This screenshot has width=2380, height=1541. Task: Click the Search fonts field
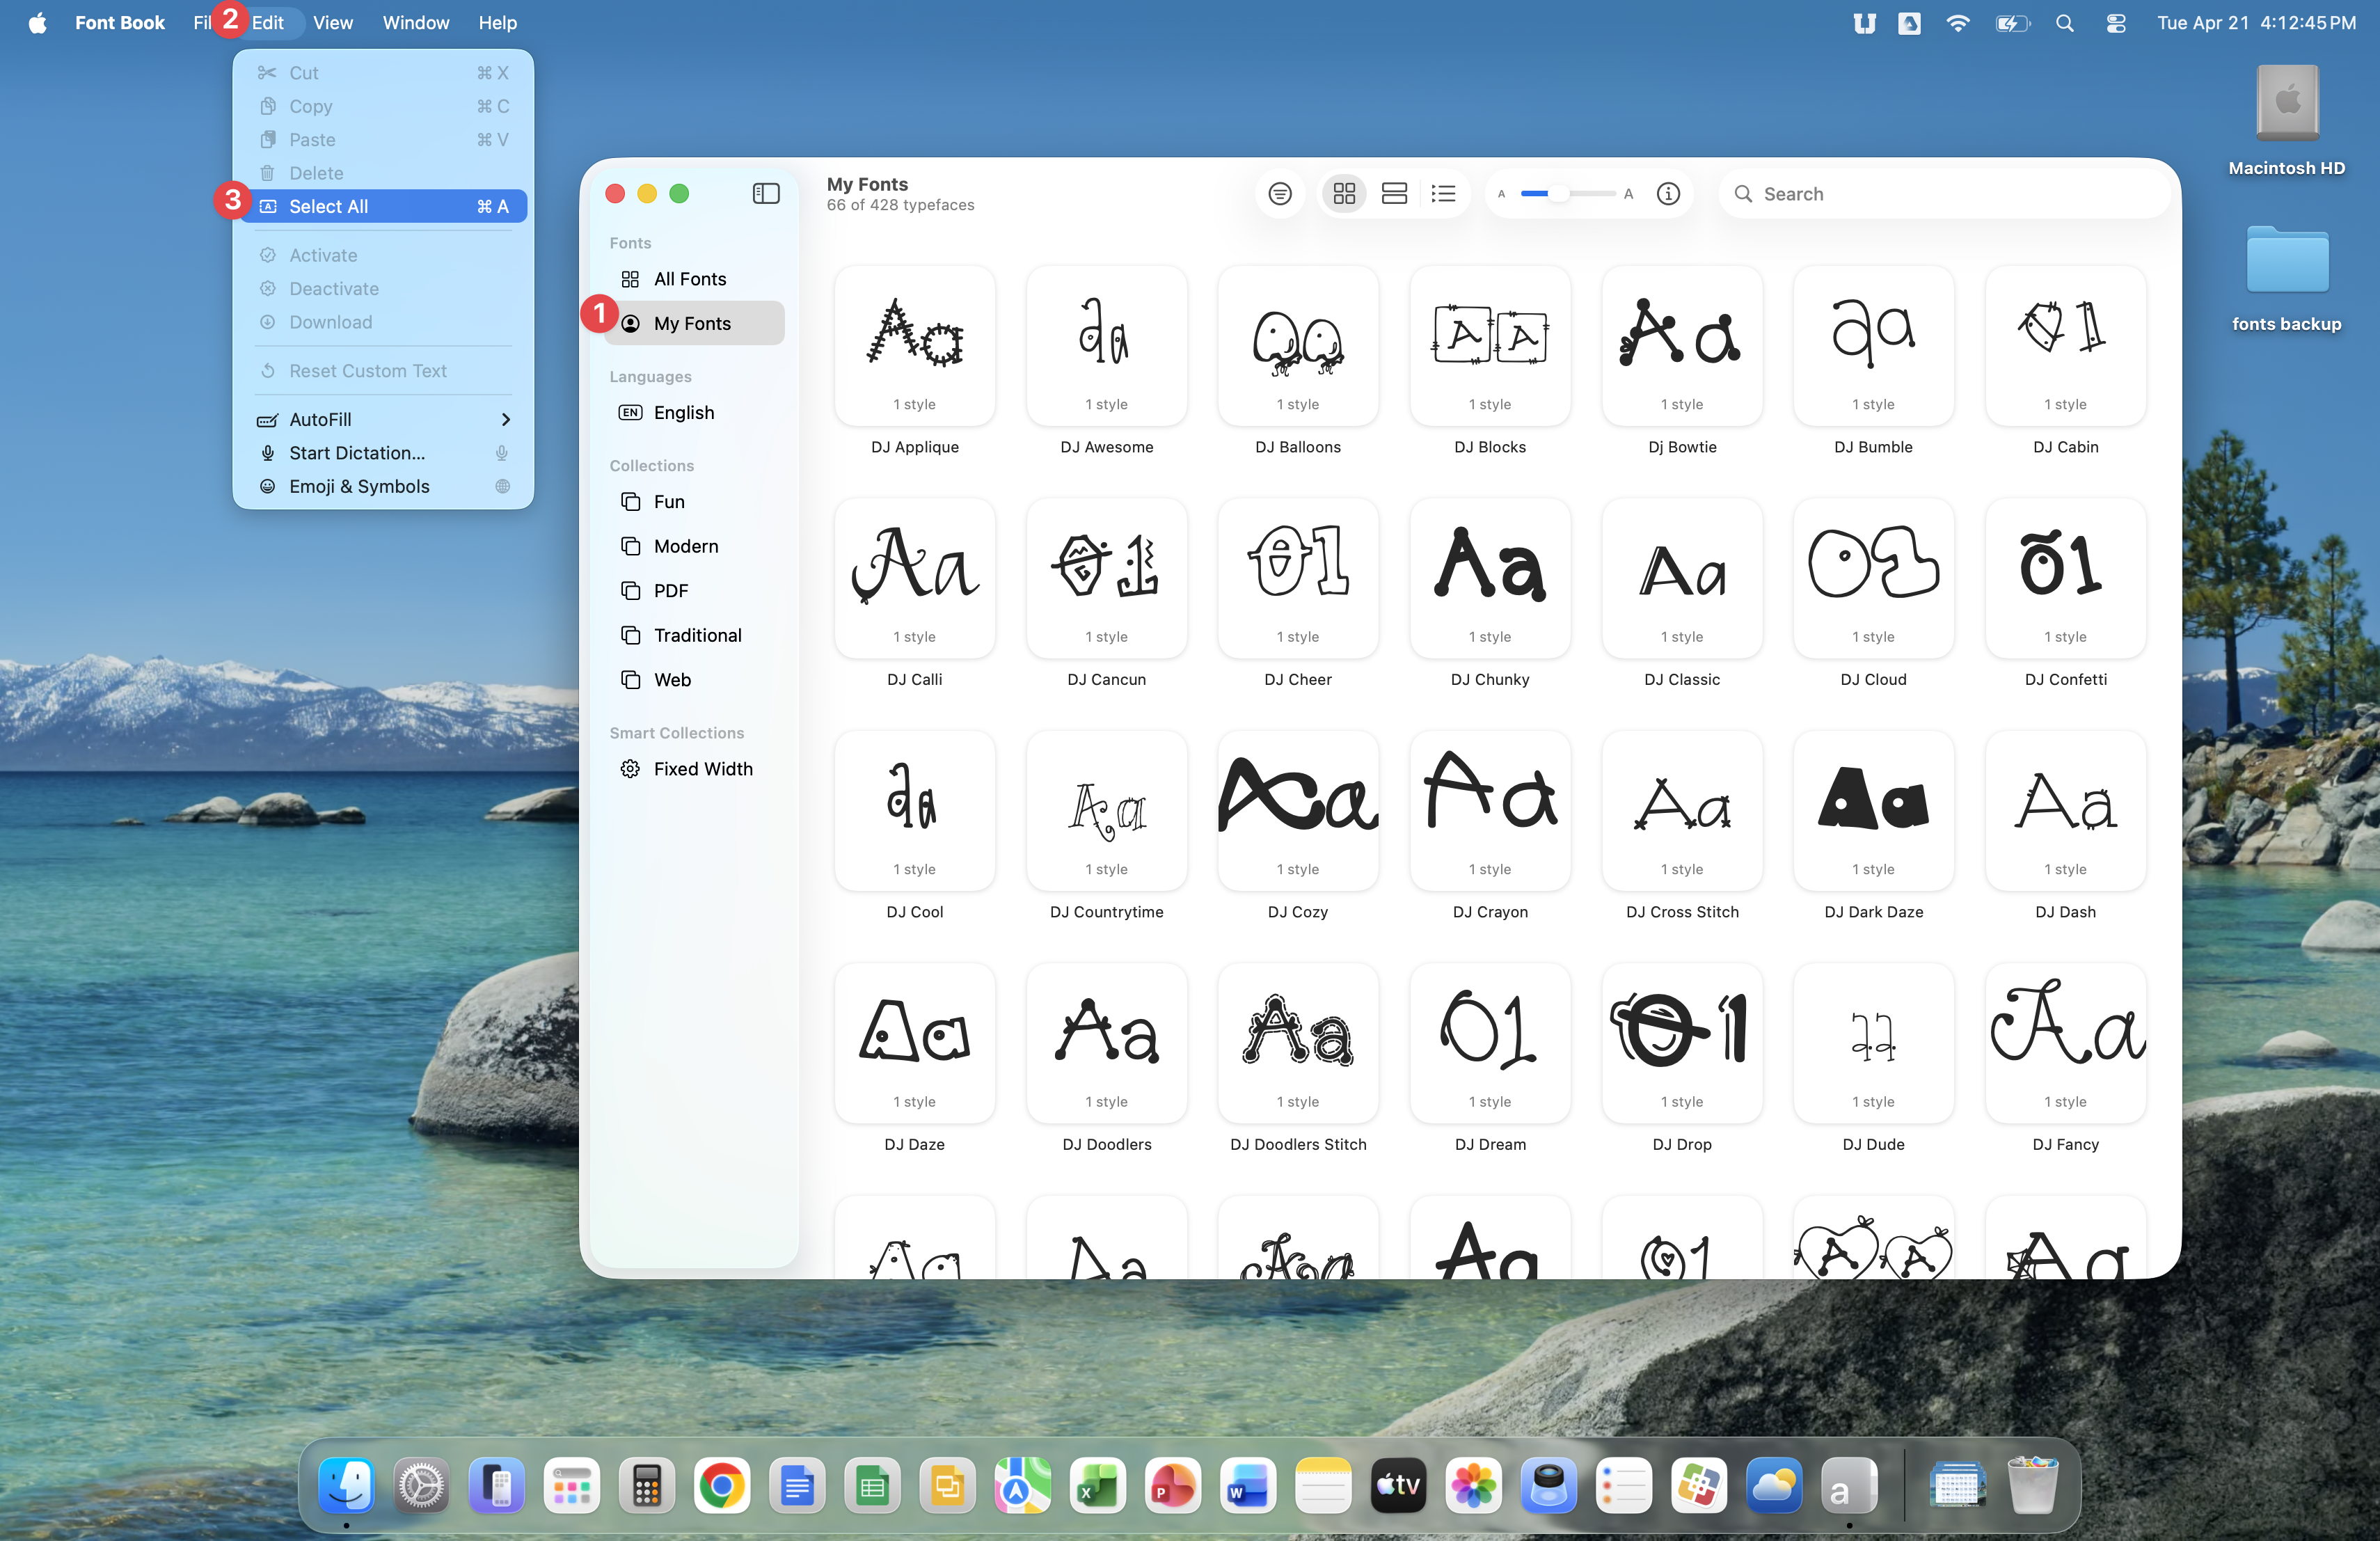[1950, 194]
